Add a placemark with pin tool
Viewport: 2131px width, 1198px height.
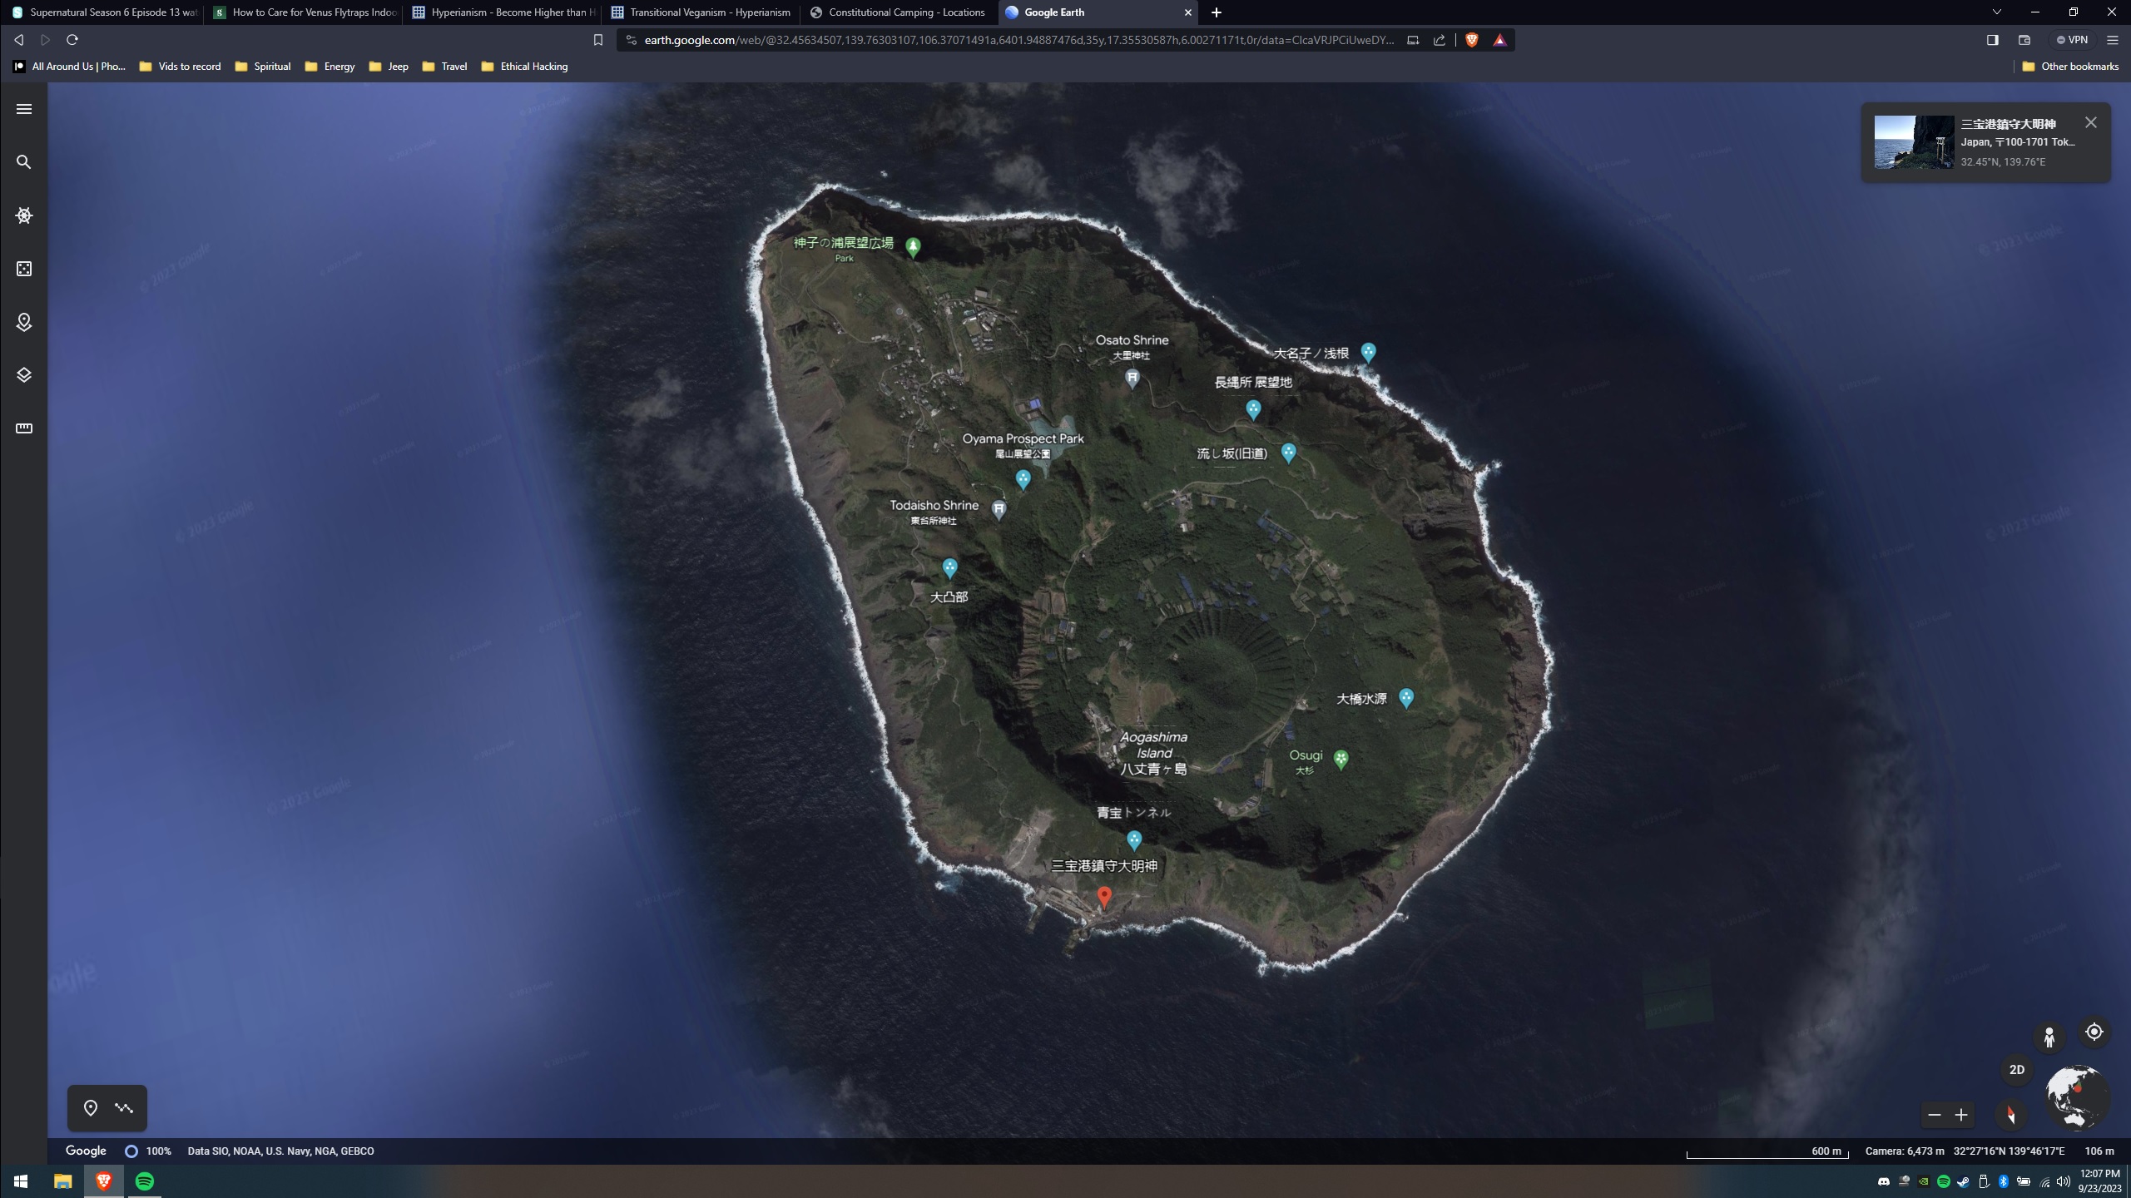91,1108
